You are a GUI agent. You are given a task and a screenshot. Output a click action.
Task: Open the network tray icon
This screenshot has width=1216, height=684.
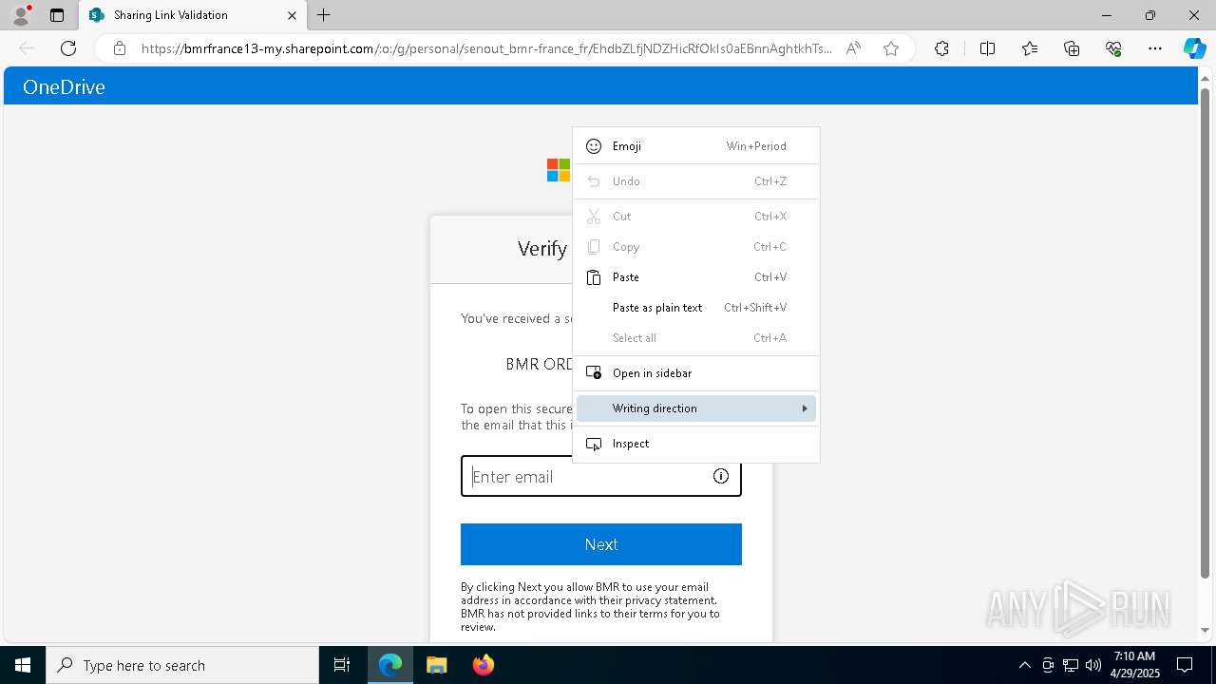coord(1071,665)
